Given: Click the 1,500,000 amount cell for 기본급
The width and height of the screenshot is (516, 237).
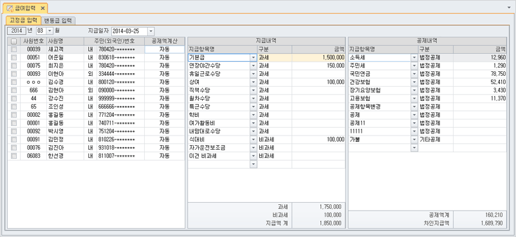Looking at the screenshot, I should tap(318, 57).
